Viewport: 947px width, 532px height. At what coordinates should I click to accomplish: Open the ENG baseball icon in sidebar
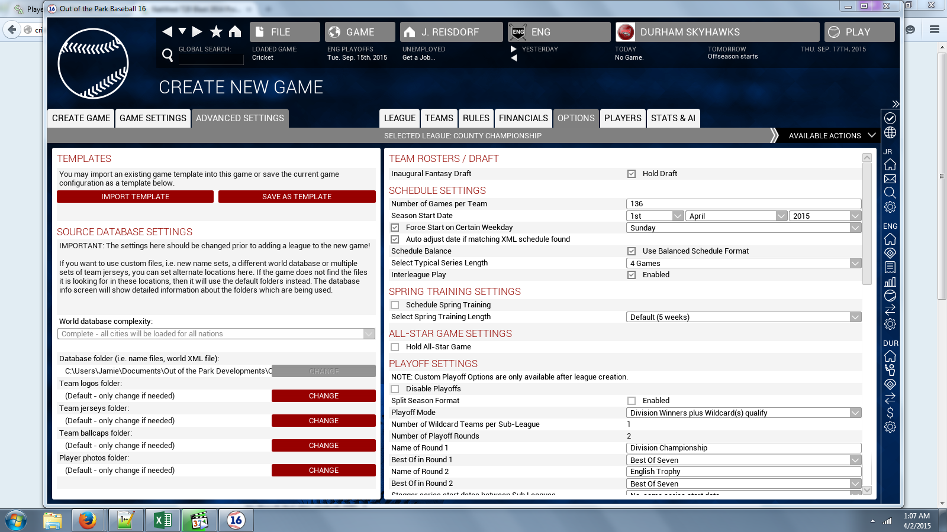pyautogui.click(x=890, y=296)
